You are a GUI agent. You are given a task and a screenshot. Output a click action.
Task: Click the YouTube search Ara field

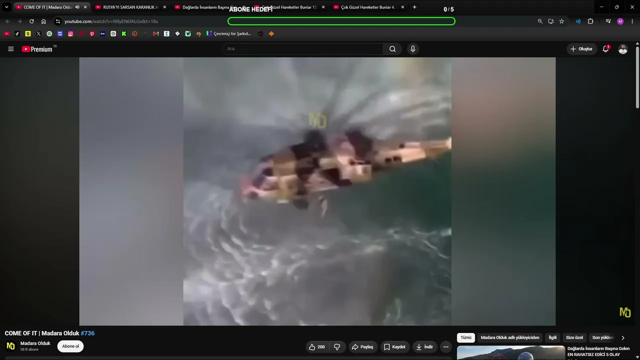(x=302, y=49)
